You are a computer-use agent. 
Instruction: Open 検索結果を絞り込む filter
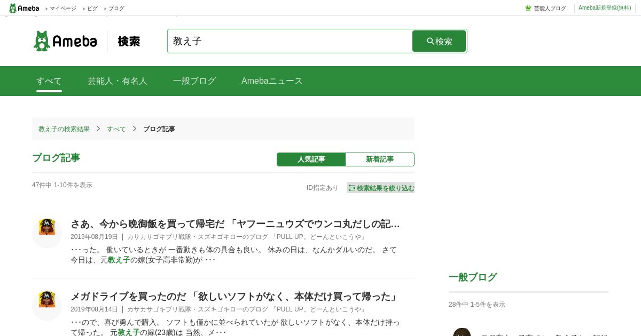tap(381, 188)
